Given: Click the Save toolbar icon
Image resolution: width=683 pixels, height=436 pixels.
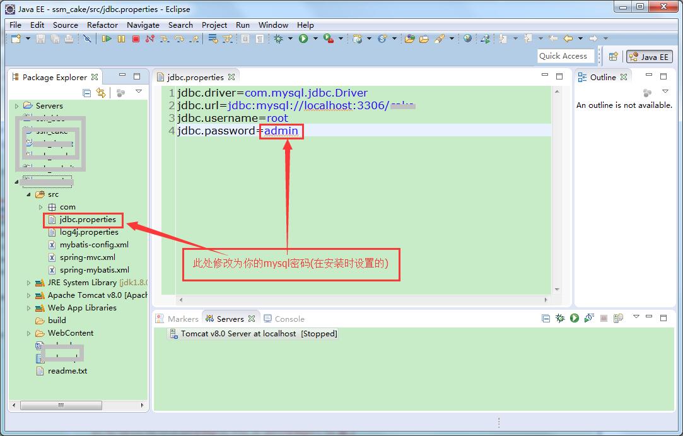Looking at the screenshot, I should (x=40, y=38).
